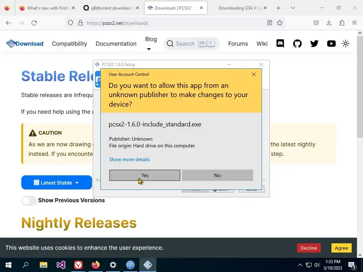Agree to the cookies banner

pyautogui.click(x=341, y=248)
